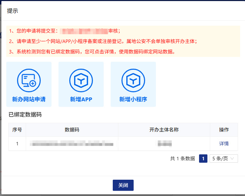The width and height of the screenshot is (245, 196).
Task: Select the 新增APP label text
Action: pyautogui.click(x=81, y=99)
